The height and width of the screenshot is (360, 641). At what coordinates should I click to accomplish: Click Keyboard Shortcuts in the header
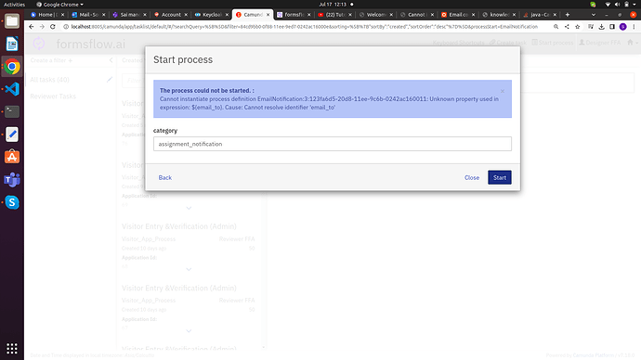pos(458,43)
